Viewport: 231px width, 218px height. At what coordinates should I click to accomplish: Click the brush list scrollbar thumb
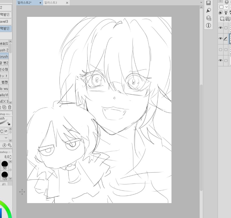10,48
